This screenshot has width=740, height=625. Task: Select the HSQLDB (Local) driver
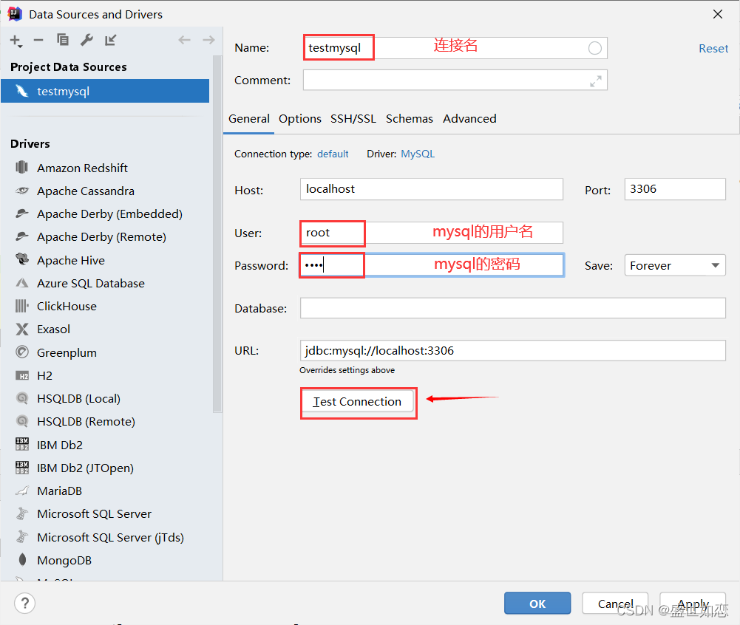tap(78, 399)
